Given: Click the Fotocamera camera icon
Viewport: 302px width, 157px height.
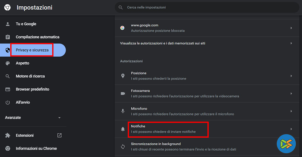Looking at the screenshot, I should coord(123,93).
